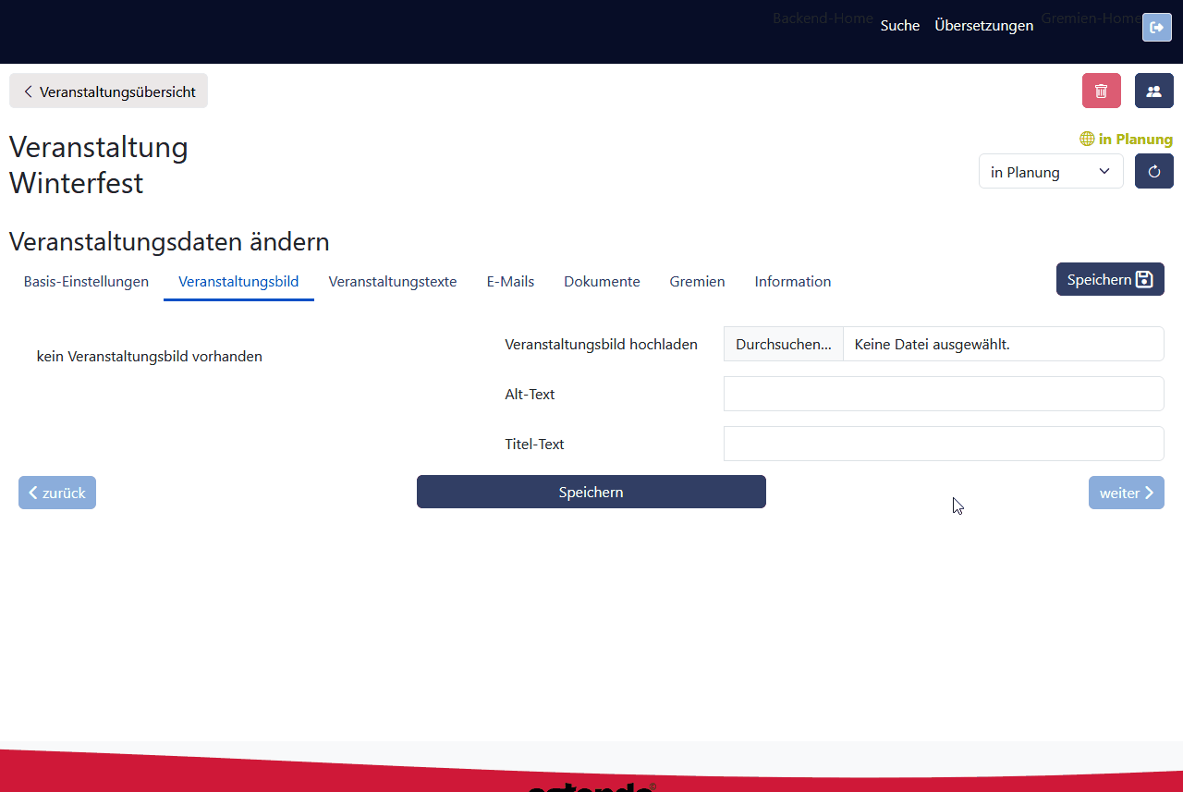Click Durchsuchen to choose image file
Viewport: 1183px width, 792px height.
tap(783, 345)
